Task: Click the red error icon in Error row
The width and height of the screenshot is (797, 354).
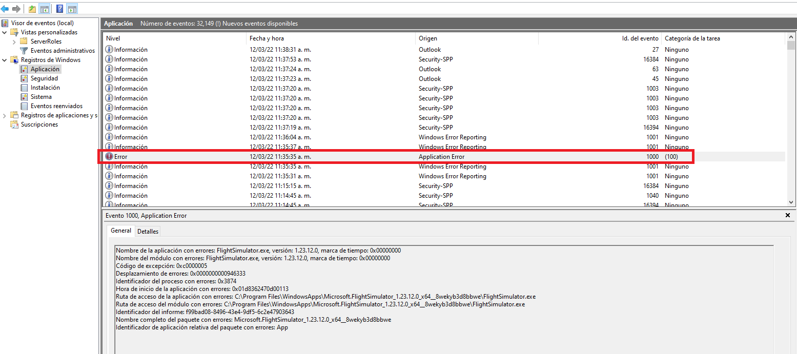Action: point(109,157)
